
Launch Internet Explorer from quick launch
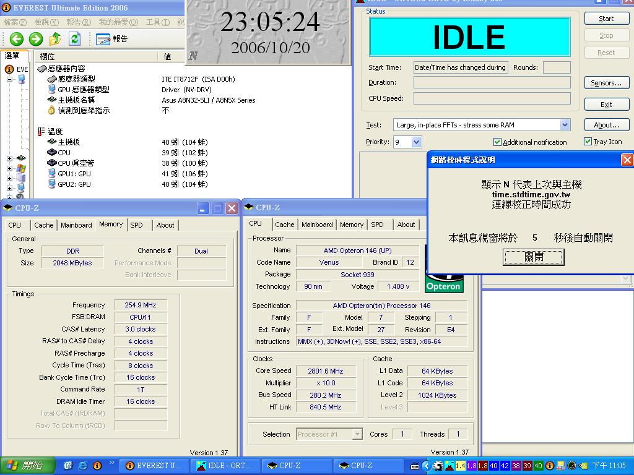click(83, 466)
